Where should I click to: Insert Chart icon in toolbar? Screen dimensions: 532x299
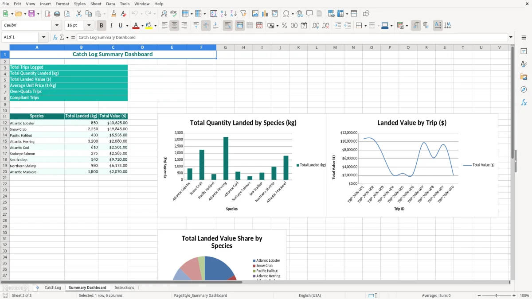coord(265,14)
